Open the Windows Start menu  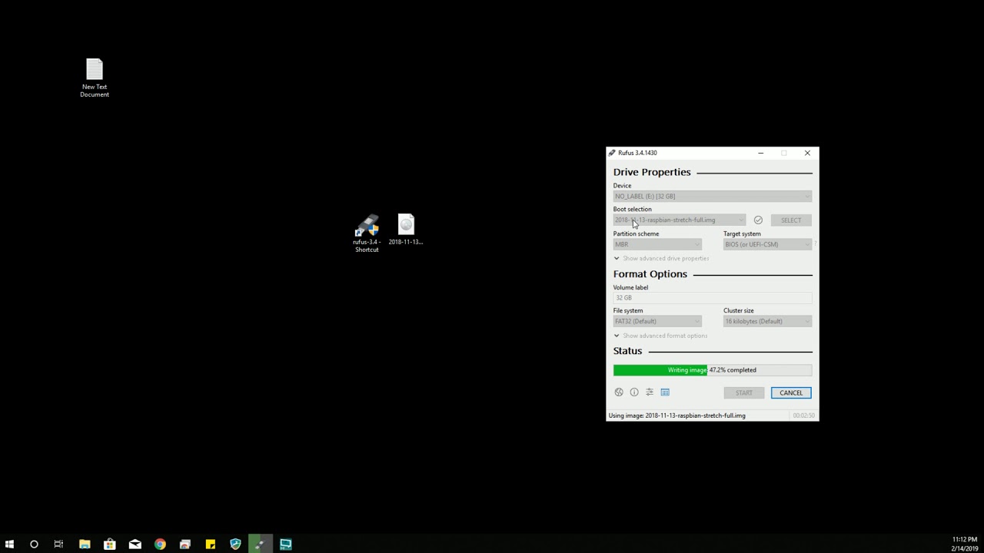[9, 544]
